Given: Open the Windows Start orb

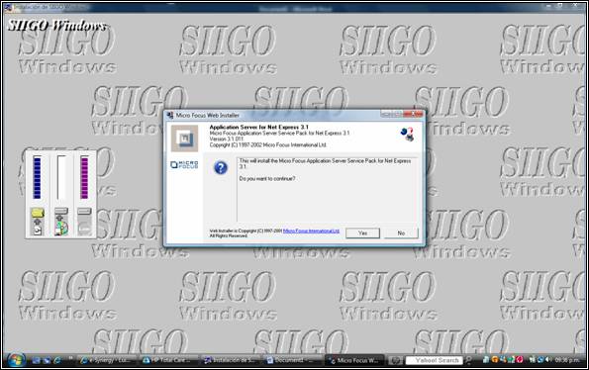Looking at the screenshot, I should [x=16, y=360].
